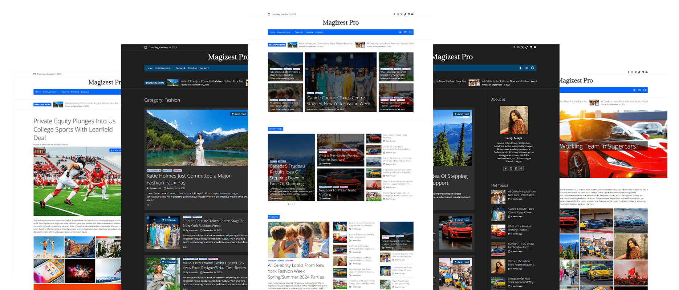Click Home in center page navbar
This screenshot has height=290, width=679.
tap(272, 32)
